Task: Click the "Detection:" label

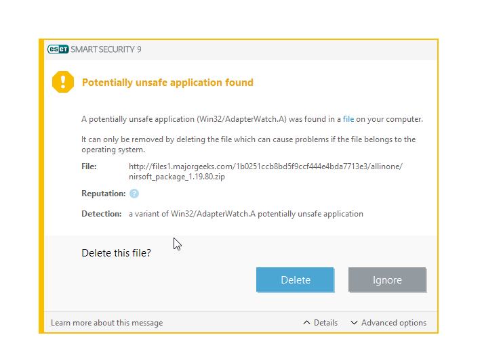Action: coord(102,214)
